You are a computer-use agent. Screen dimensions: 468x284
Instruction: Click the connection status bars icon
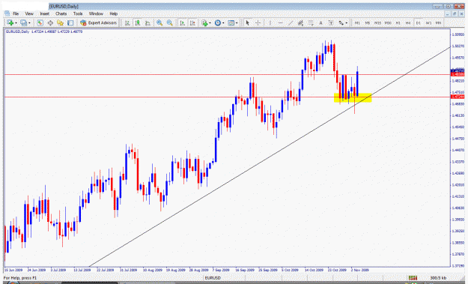[413, 278]
